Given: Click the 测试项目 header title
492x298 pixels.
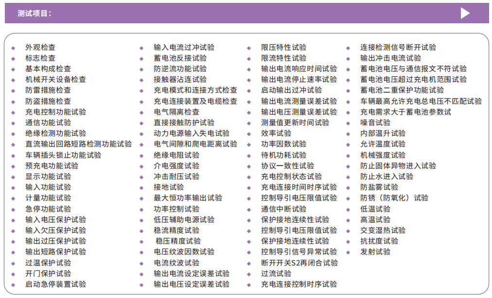Looking at the screenshot, I should (x=34, y=14).
